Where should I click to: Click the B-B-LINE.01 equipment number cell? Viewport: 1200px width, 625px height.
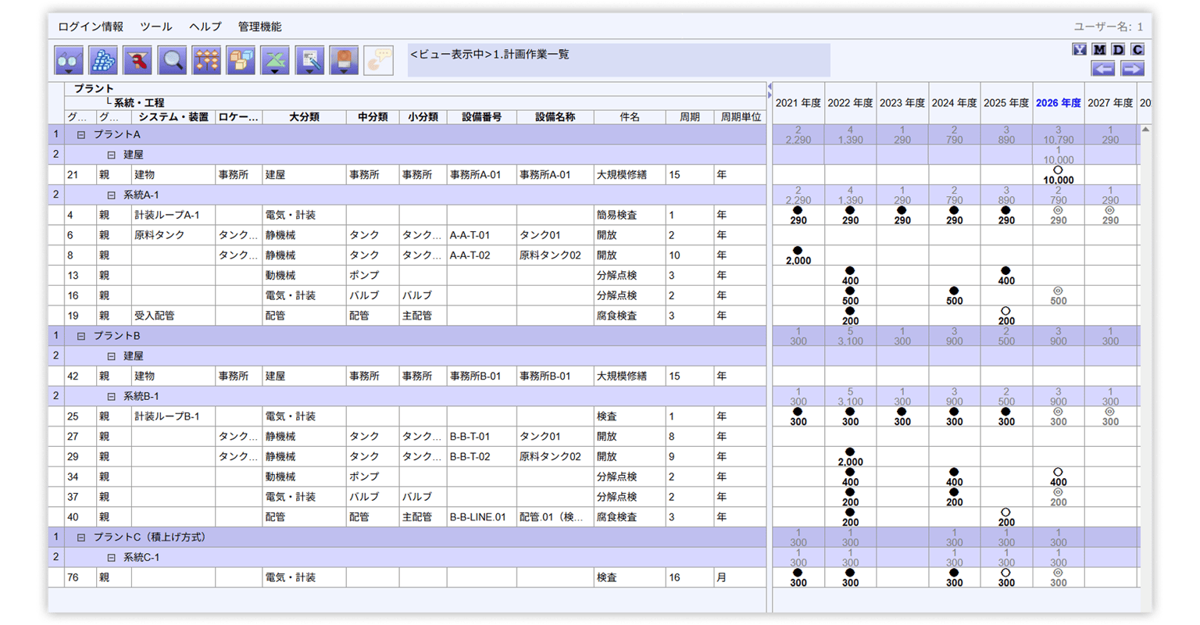(481, 517)
